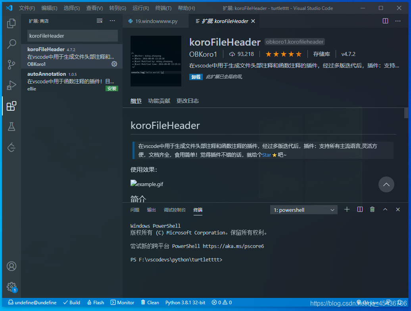The width and height of the screenshot is (411, 311).
Task: Close the koroFileHeader extension tab
Action: pos(253,21)
